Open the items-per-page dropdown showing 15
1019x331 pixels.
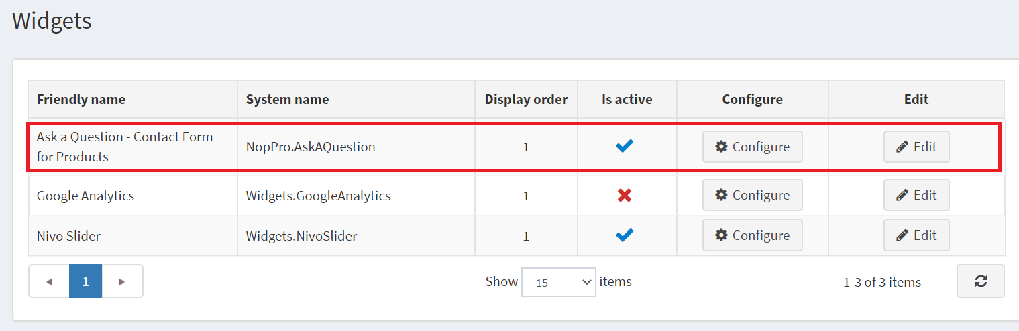pyautogui.click(x=559, y=282)
